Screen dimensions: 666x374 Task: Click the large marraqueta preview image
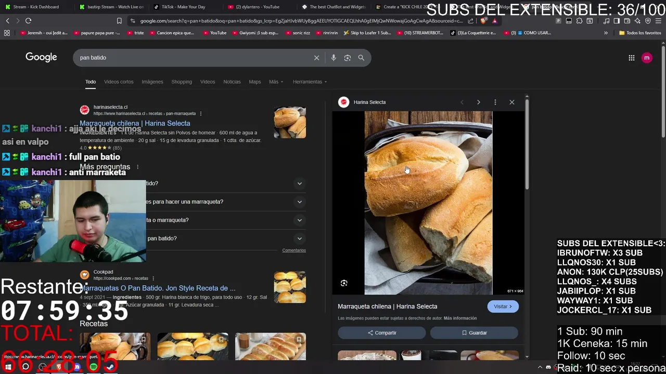tap(428, 203)
